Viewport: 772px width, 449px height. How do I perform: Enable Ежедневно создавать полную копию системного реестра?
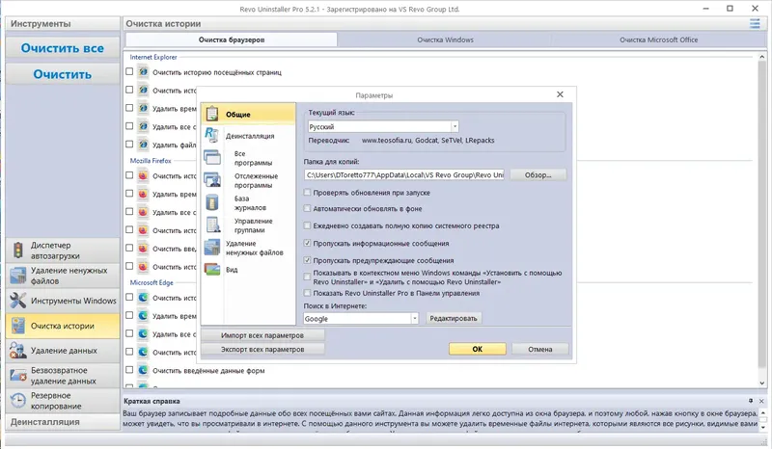click(x=307, y=225)
